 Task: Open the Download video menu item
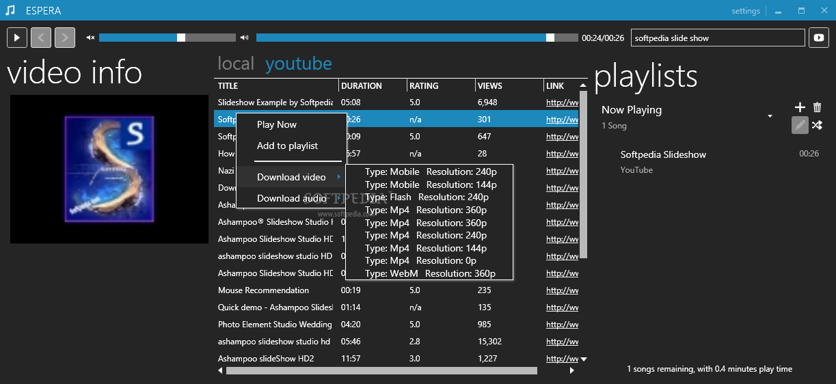291,177
